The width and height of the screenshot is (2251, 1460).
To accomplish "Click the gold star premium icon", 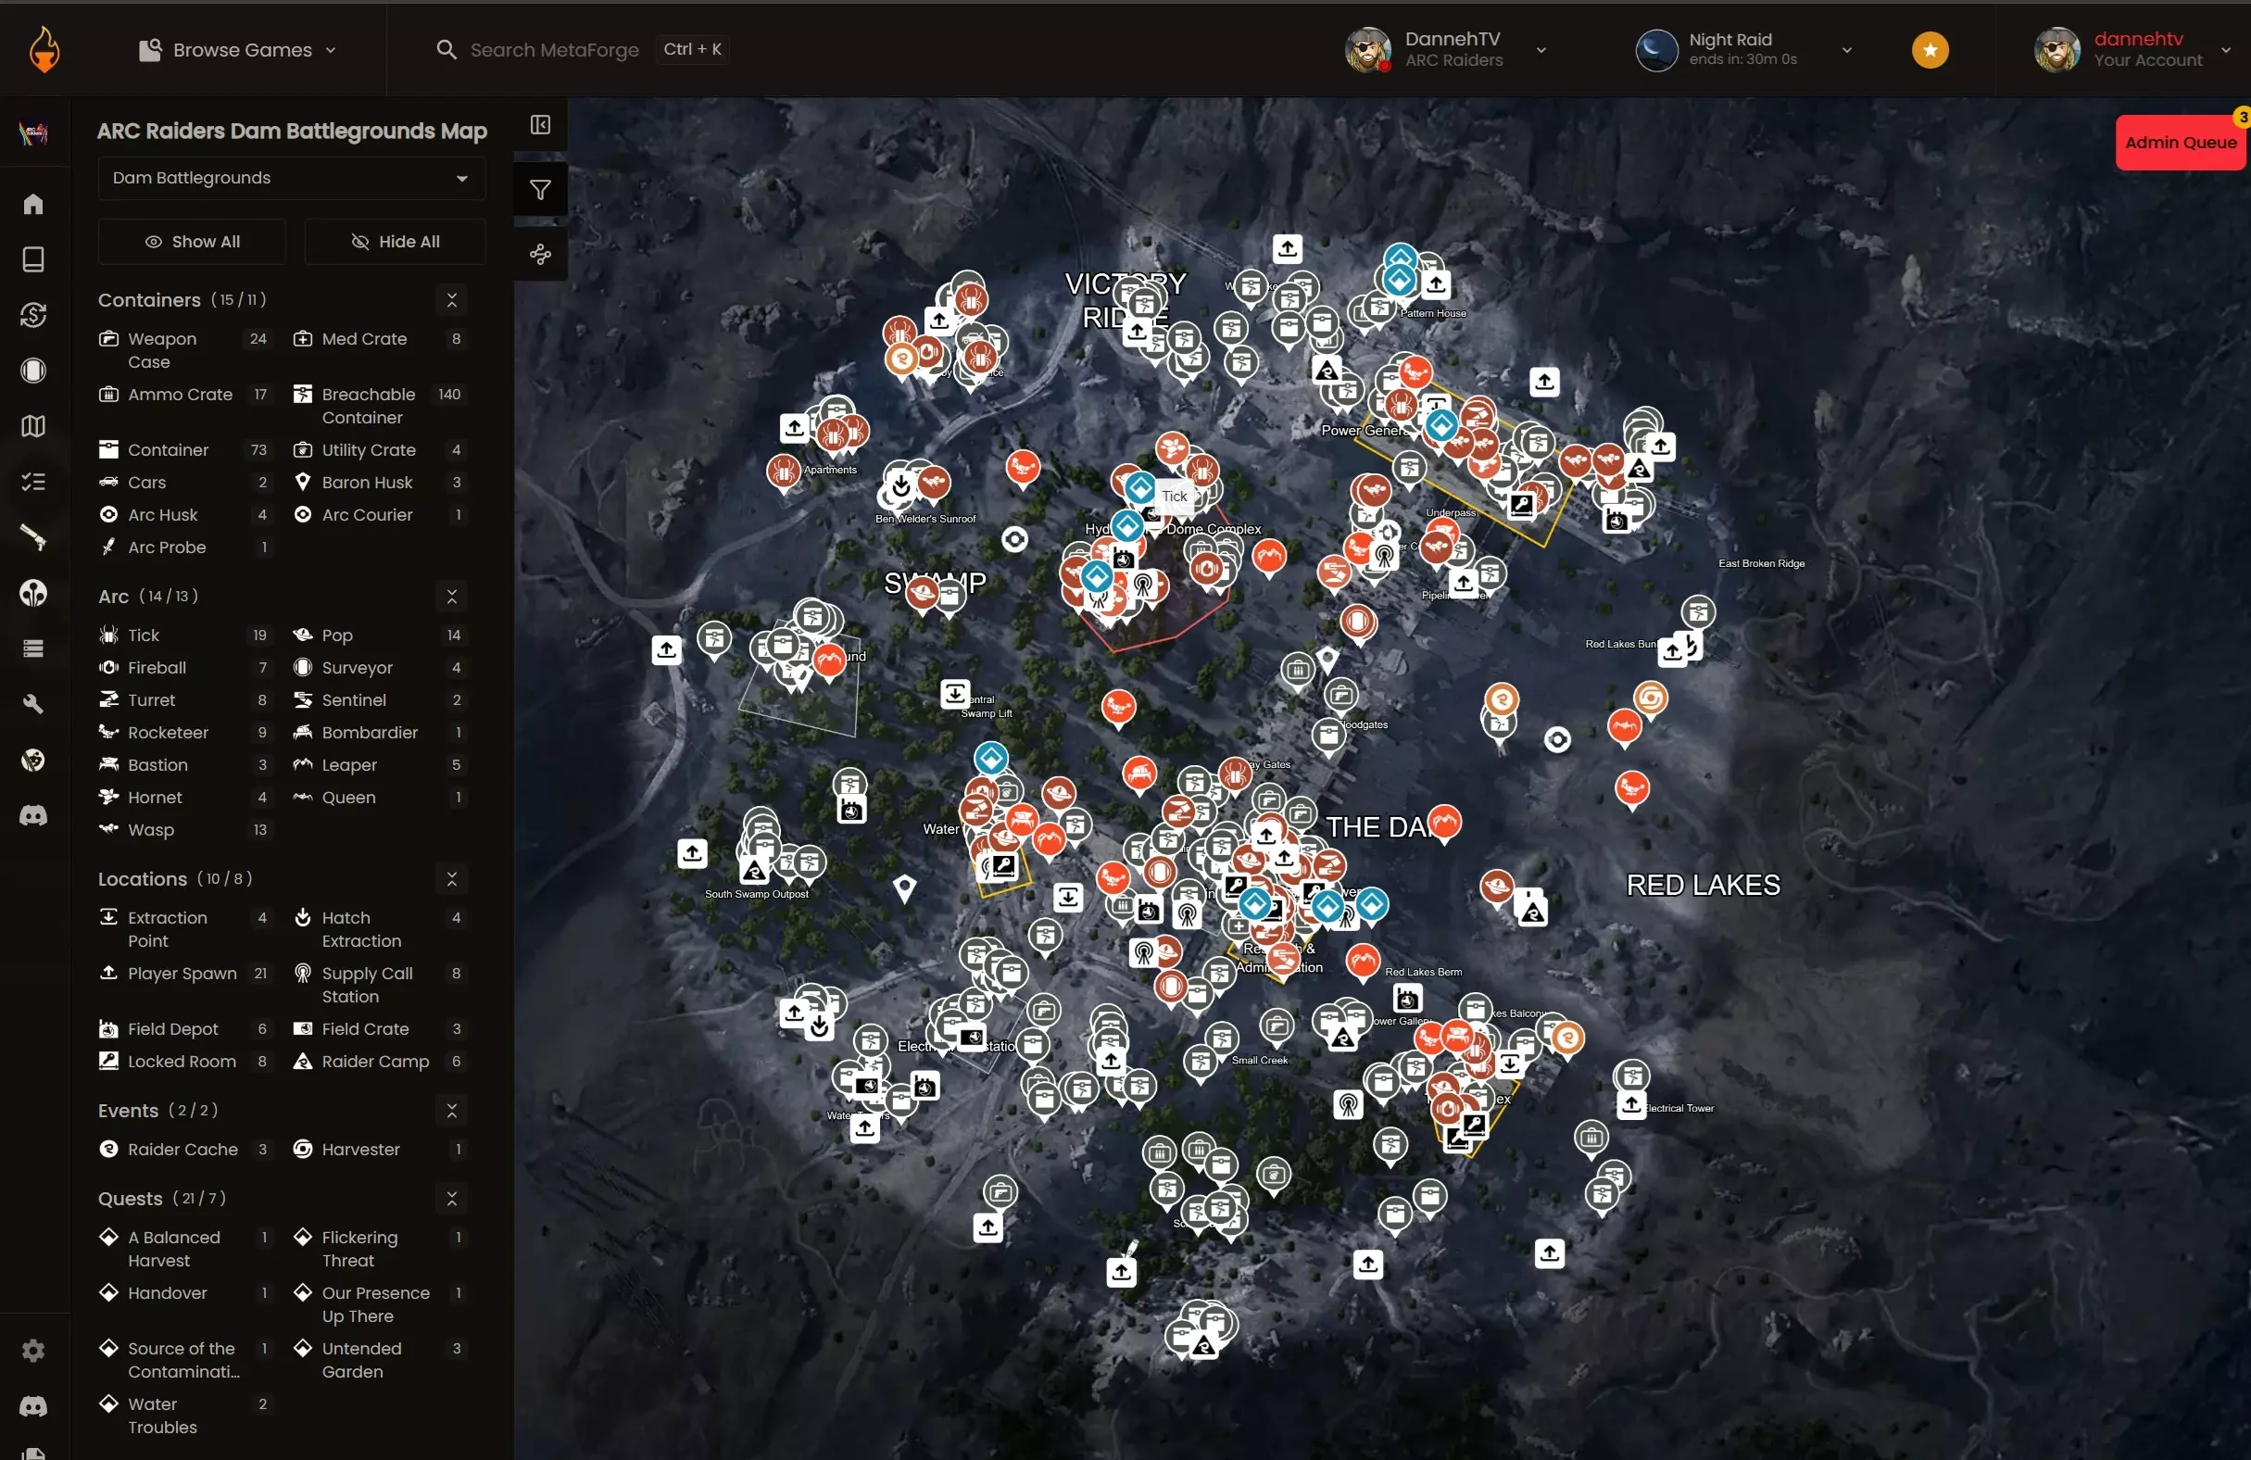I will click(1930, 50).
